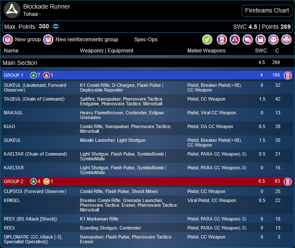Viewport: 295px width, 248px height.
Task: Click the Weaponry | Equipment column header
Action: pyautogui.click(x=107, y=51)
